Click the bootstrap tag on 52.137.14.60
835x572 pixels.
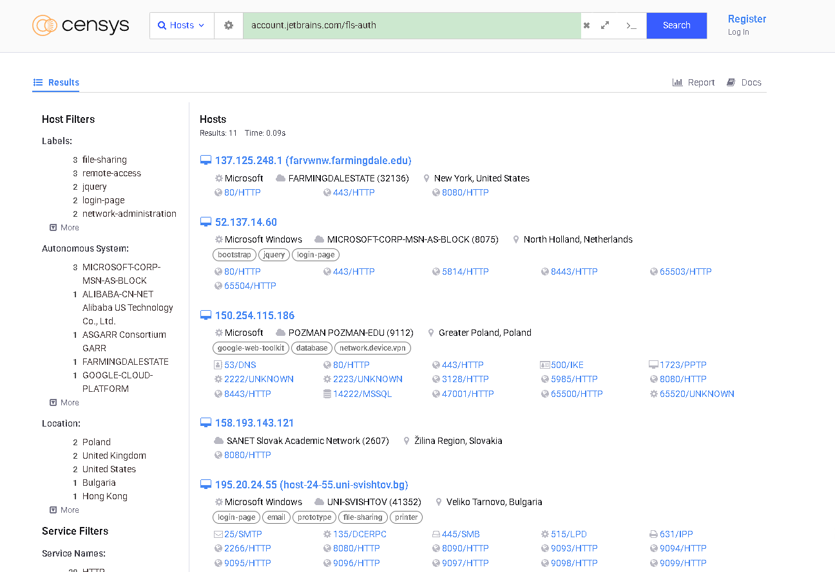coord(234,255)
